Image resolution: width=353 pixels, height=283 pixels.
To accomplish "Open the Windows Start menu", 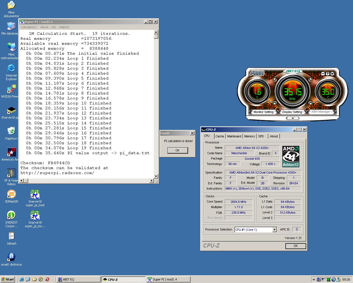I will tap(8, 279).
